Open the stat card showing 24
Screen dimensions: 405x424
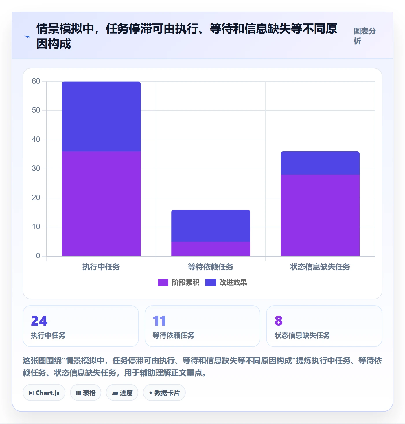coord(81,326)
